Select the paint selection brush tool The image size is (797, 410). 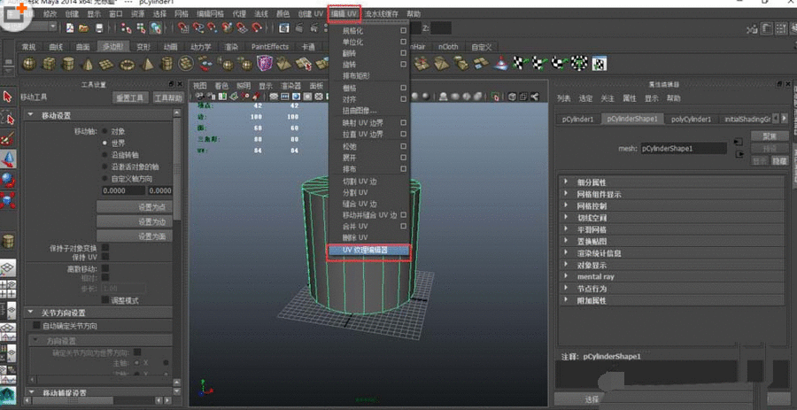click(8, 138)
